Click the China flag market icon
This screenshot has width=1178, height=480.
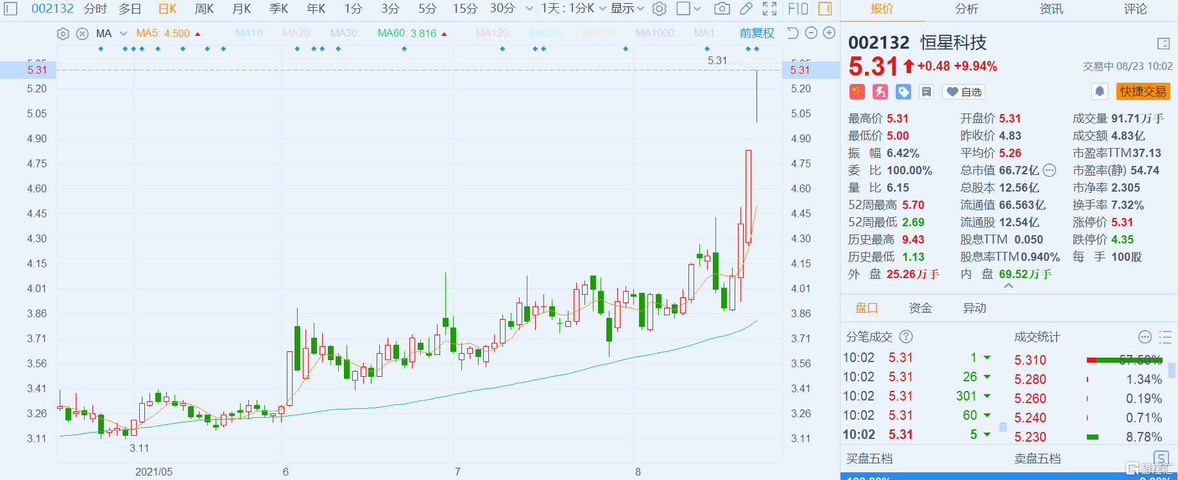pos(857,92)
